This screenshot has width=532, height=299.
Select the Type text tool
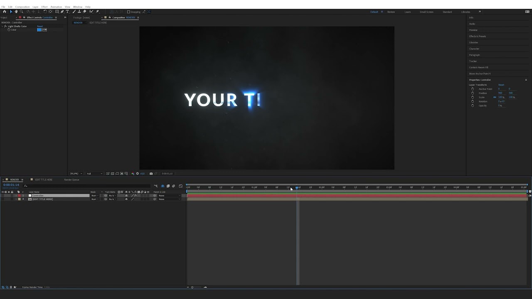67,12
